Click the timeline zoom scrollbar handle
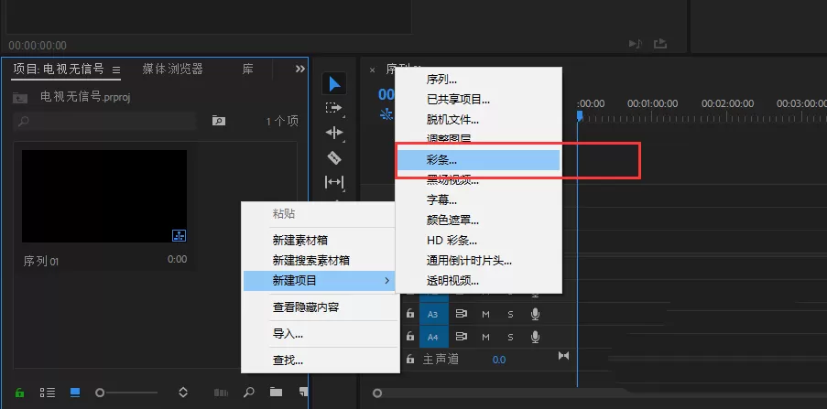This screenshot has width=827, height=409. click(377, 393)
